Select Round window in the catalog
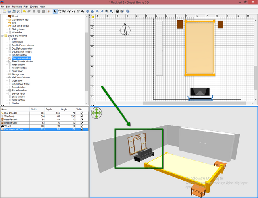 pyautogui.click(x=19, y=91)
